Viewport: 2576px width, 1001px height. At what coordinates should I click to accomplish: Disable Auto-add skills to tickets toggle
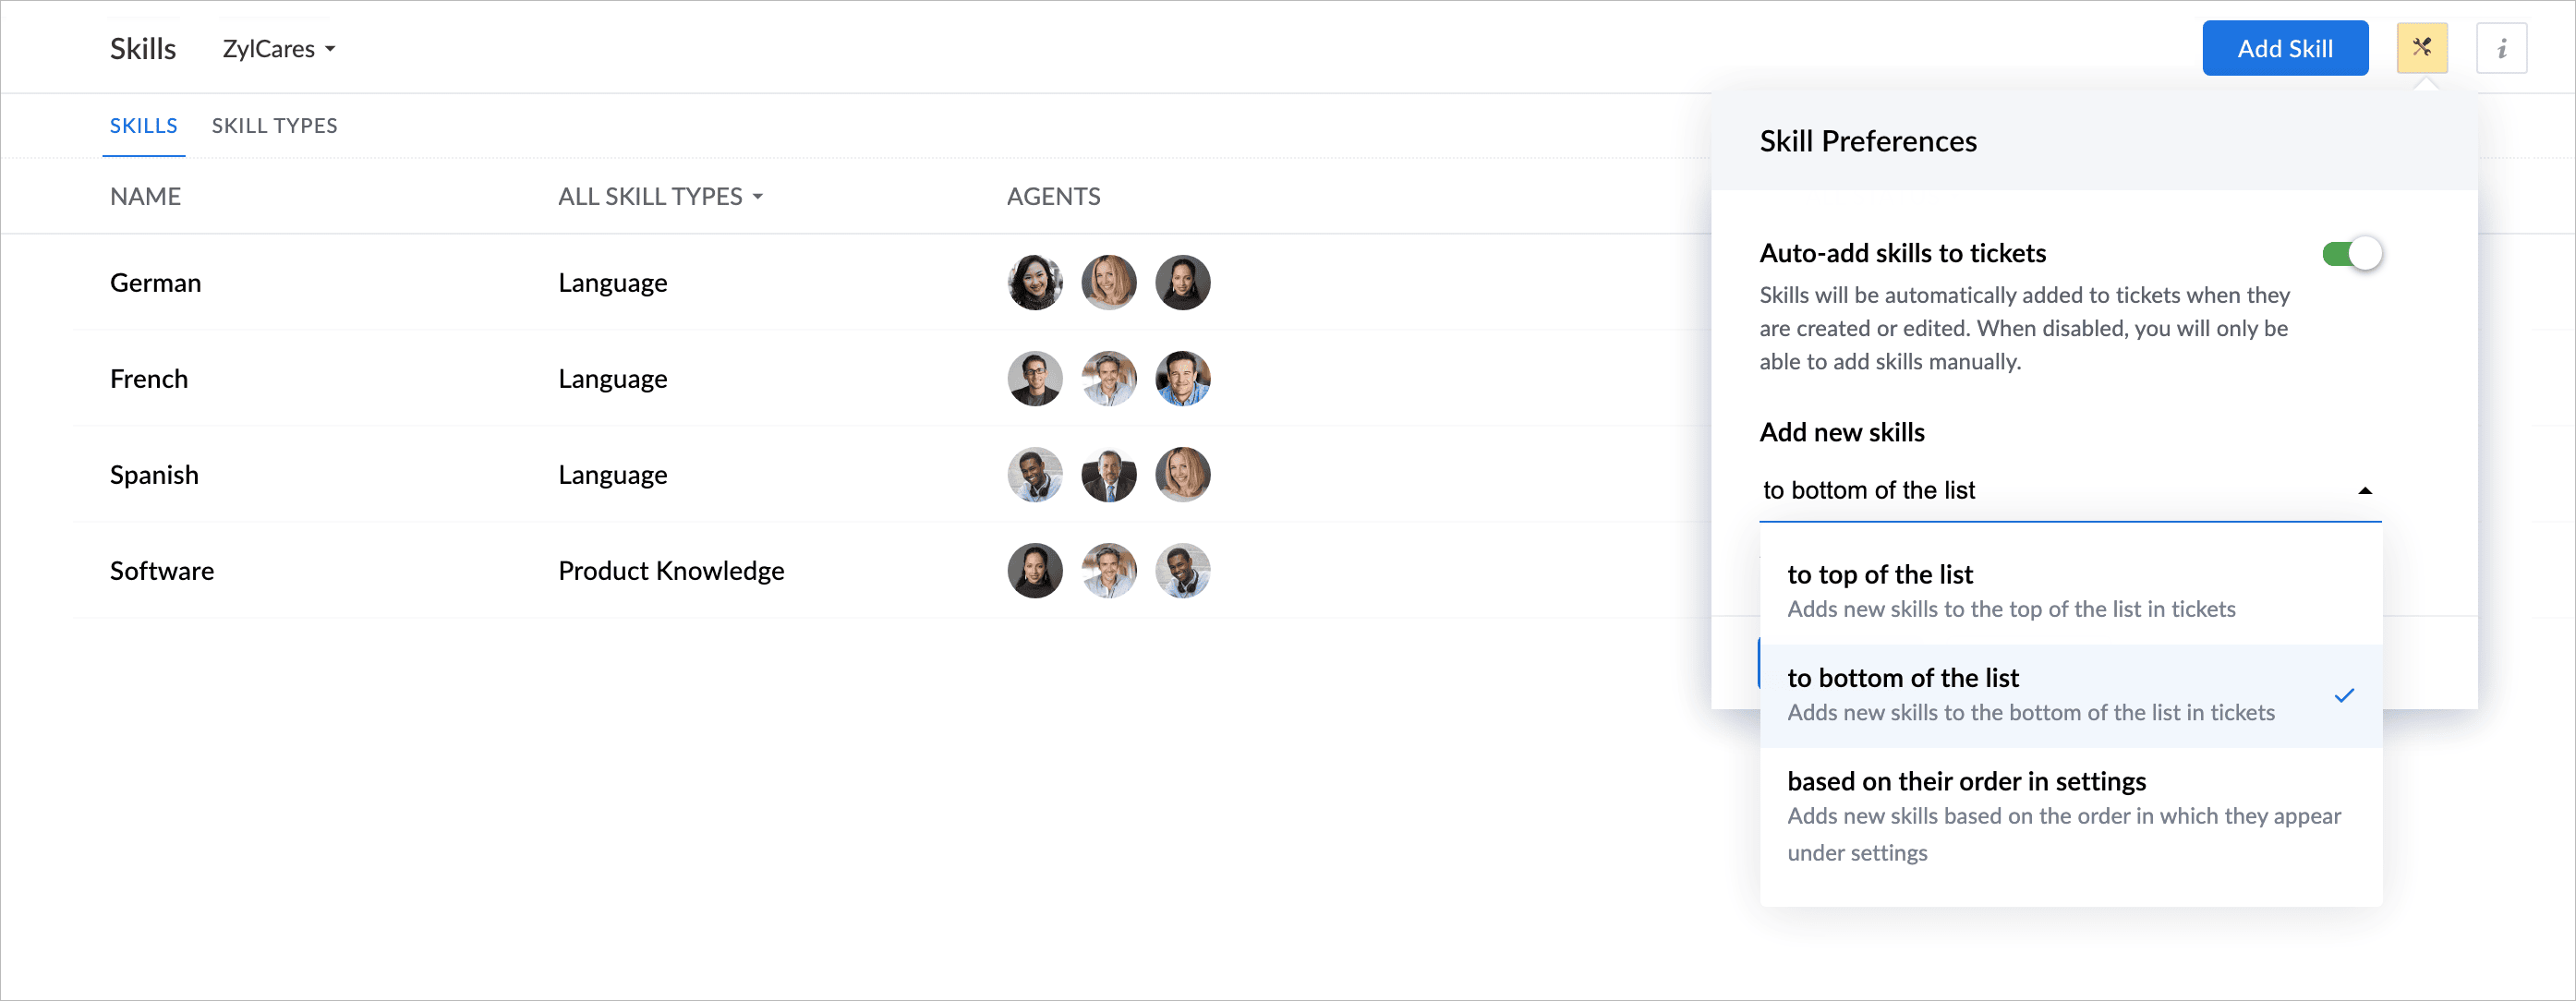2352,254
